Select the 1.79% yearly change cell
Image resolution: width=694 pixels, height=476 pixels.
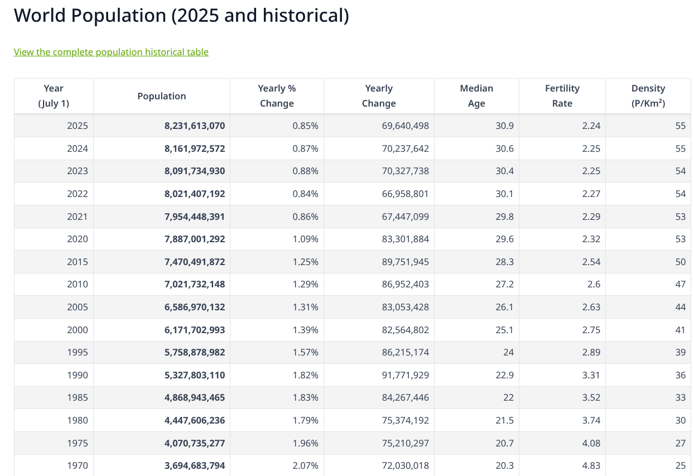[277, 420]
